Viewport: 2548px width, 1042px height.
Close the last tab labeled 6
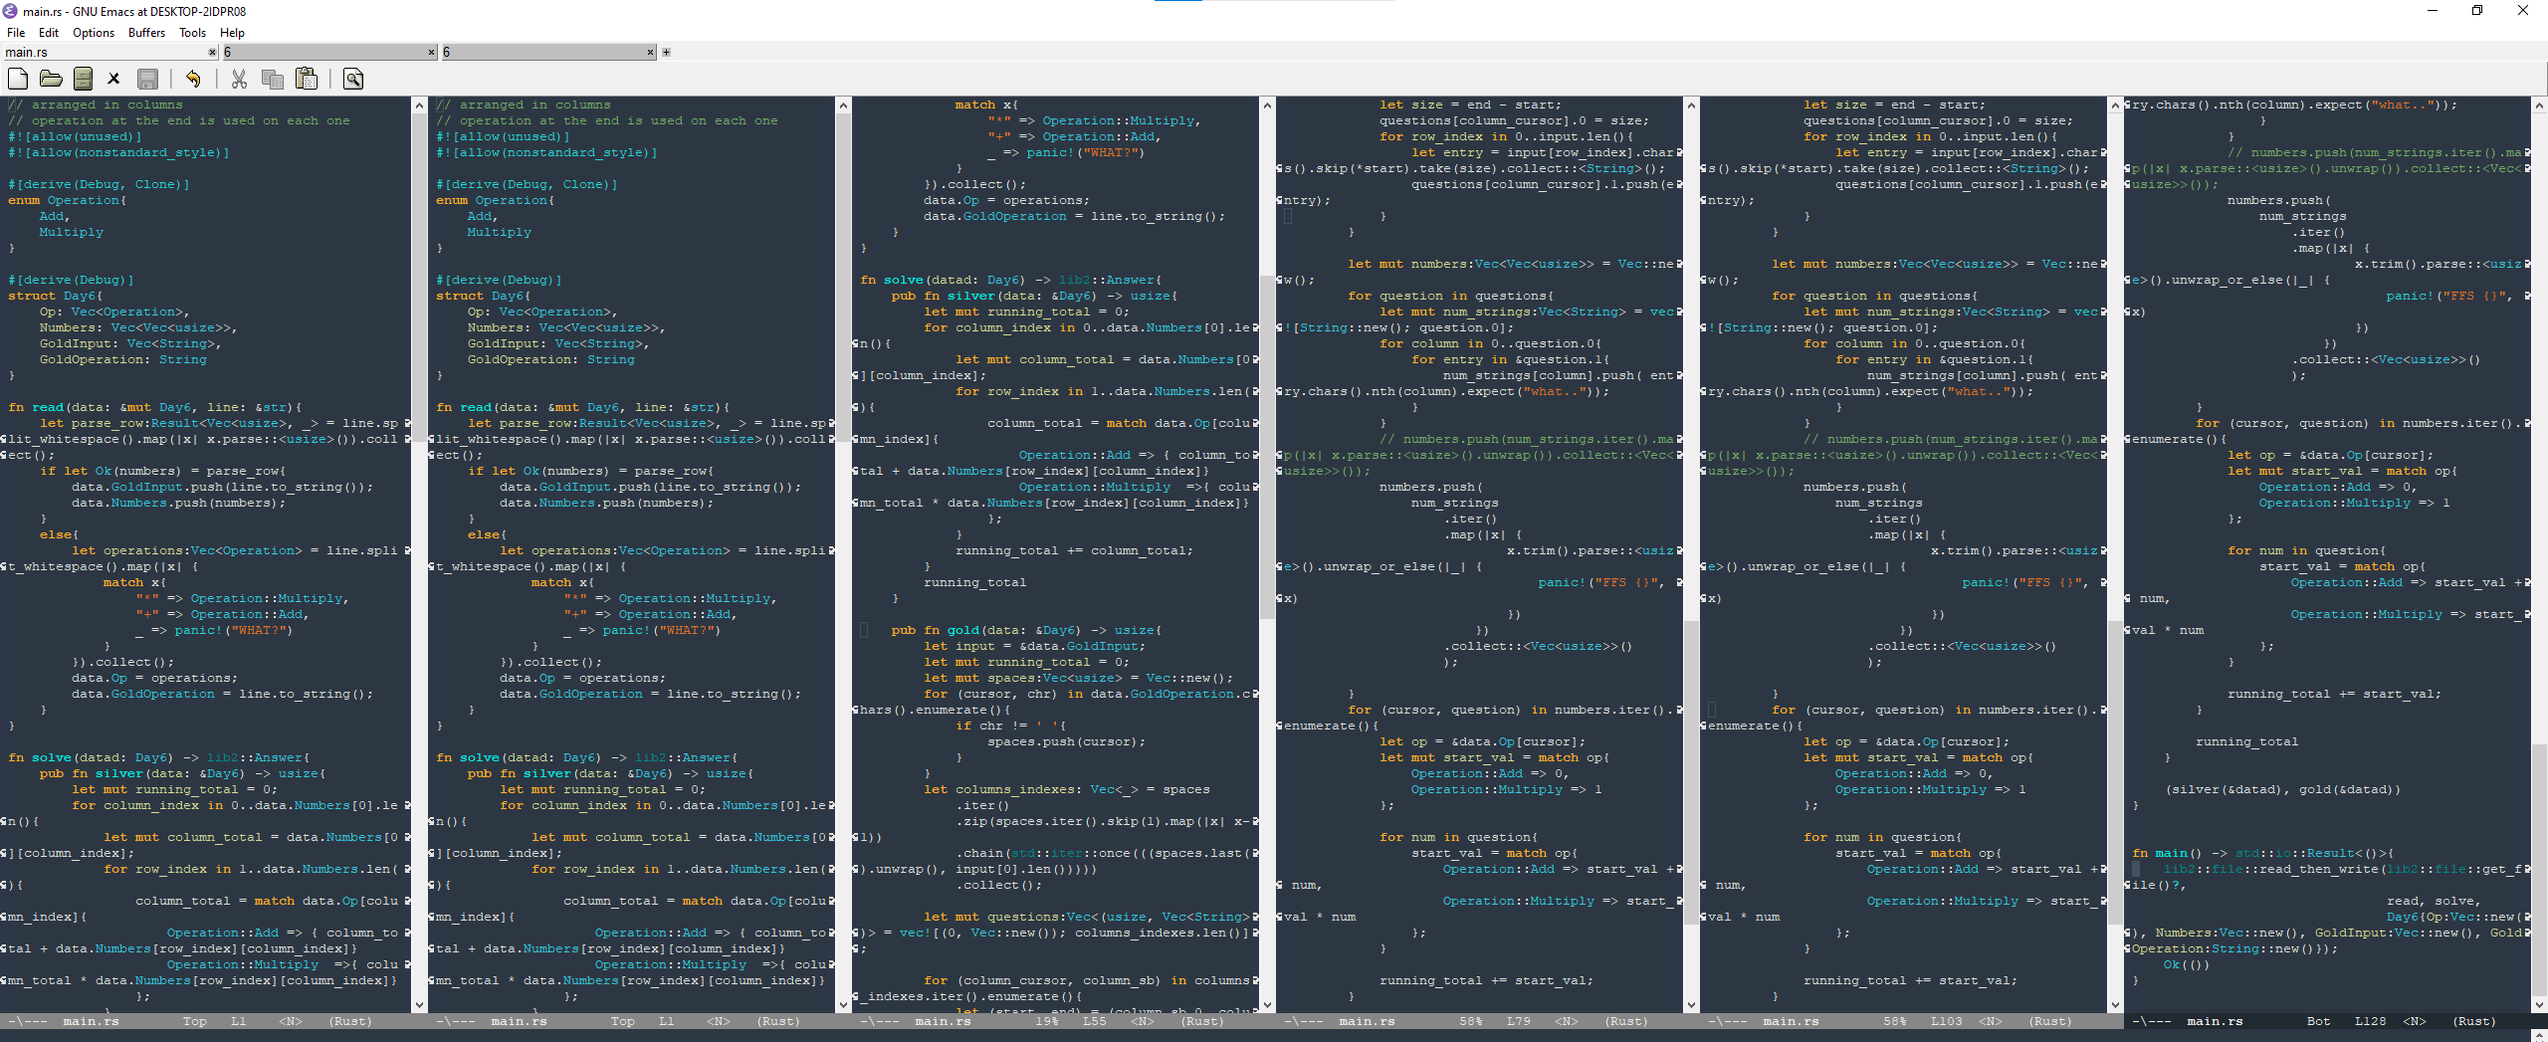coord(650,52)
